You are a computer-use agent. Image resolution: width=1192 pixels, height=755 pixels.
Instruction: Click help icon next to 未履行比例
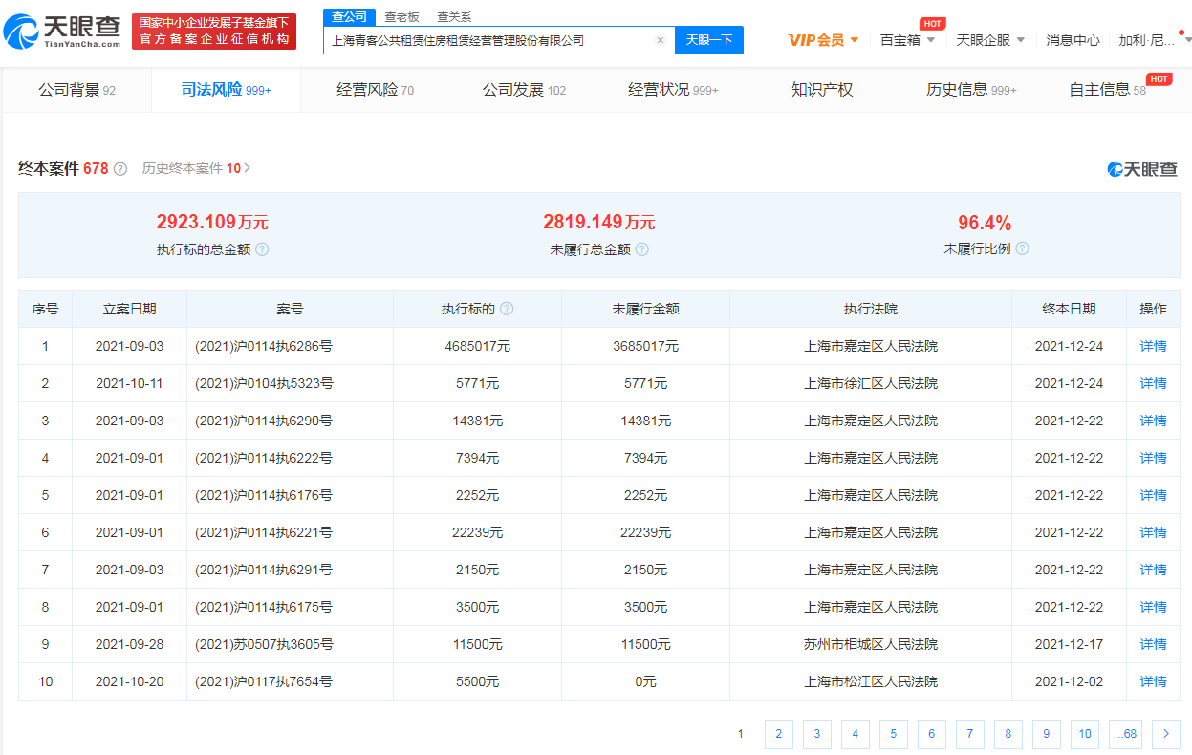tap(1022, 248)
